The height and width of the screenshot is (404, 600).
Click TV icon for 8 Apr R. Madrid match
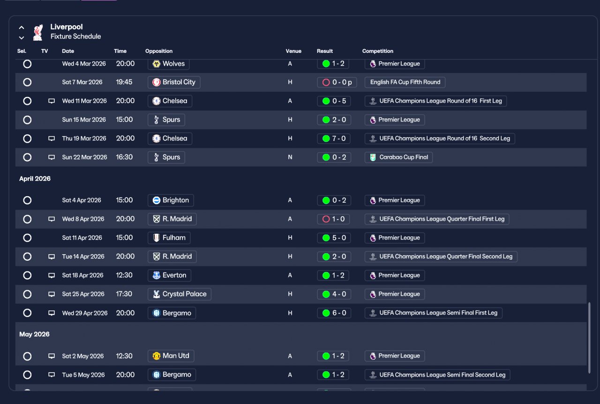52,219
